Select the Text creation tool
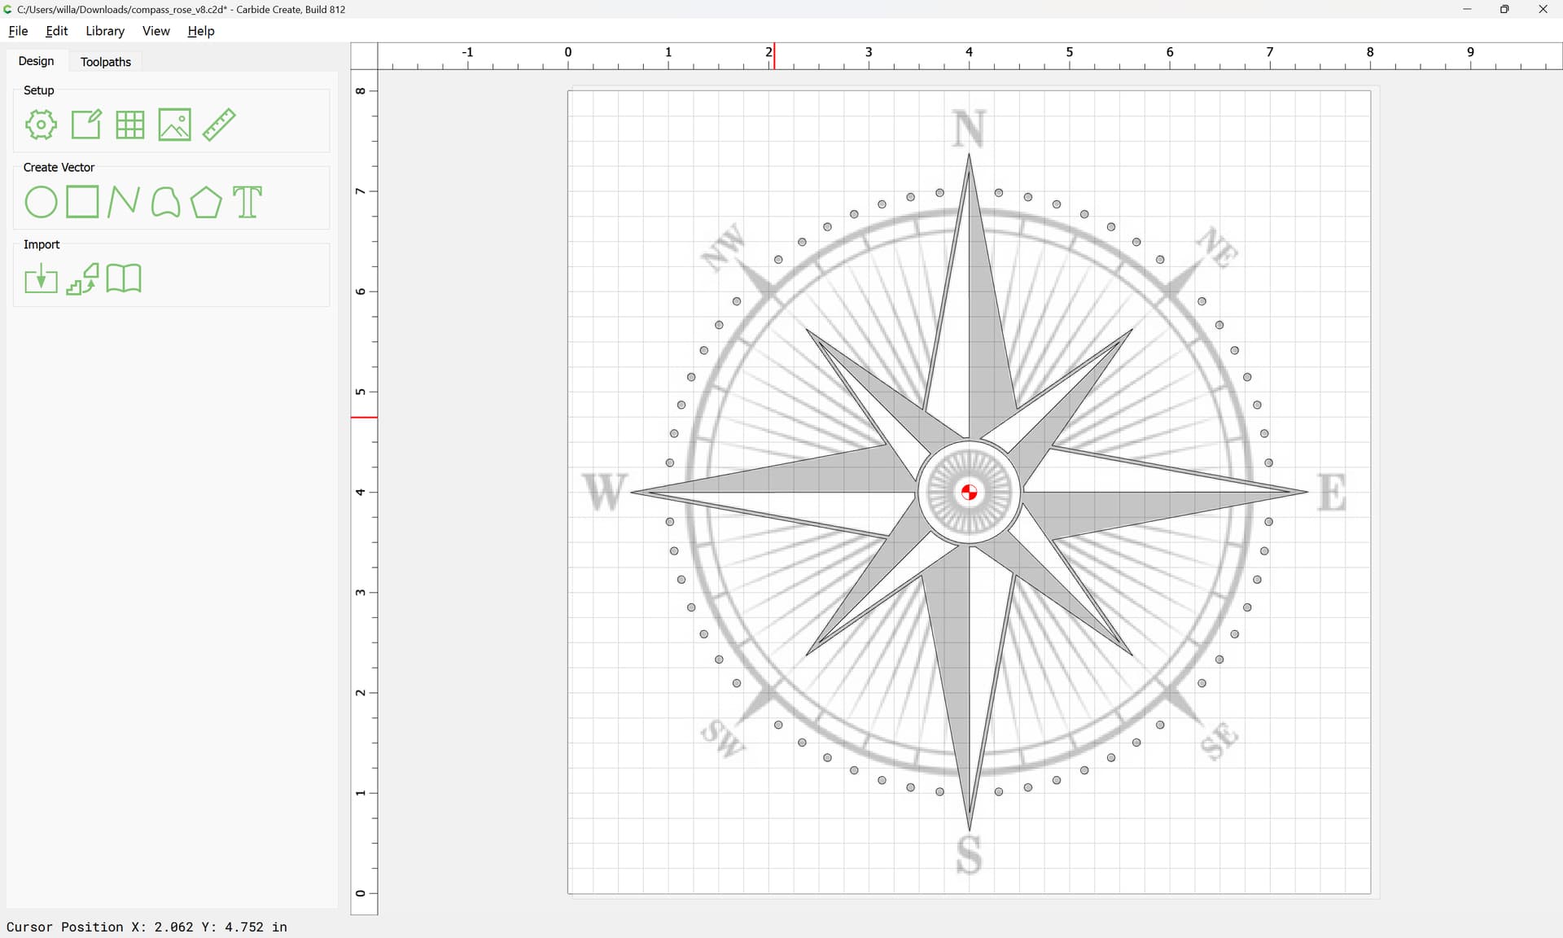 click(x=247, y=202)
